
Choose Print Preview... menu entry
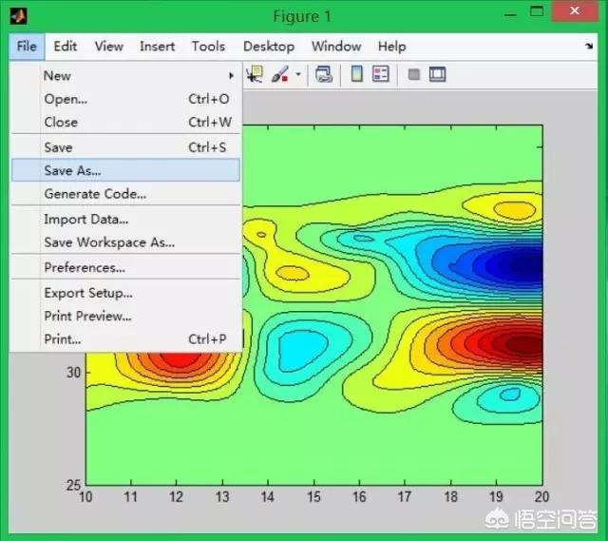(87, 316)
